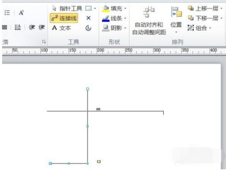Click the 200 mark on the horizontal ruler
This screenshot has width=226, height=173.
coord(100,50)
